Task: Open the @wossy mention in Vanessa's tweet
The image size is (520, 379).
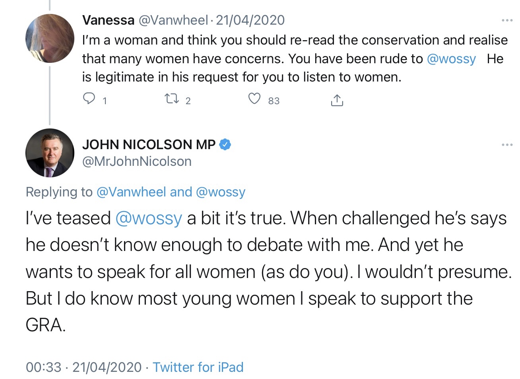Action: coord(451,59)
